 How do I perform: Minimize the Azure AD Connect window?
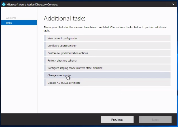[x=168, y=5]
